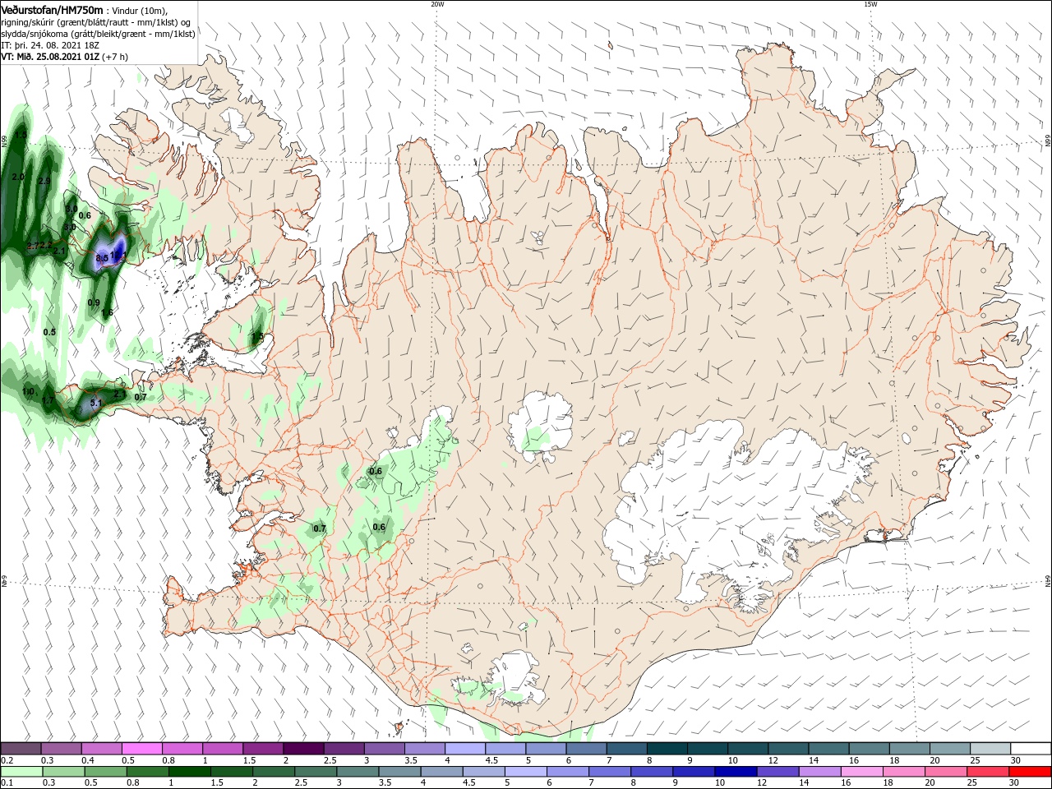This screenshot has width=1052, height=789.
Task: Click the 'slydda/snjókoma' legend description line
Action: pos(98,34)
